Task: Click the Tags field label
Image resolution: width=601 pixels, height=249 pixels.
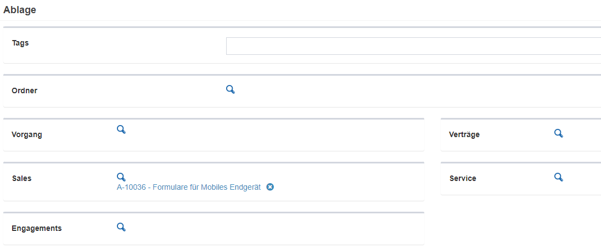Action: [x=20, y=43]
